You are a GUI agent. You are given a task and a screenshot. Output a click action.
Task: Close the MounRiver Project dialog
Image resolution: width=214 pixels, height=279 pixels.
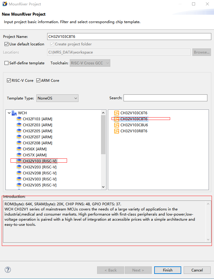coord(207,4)
